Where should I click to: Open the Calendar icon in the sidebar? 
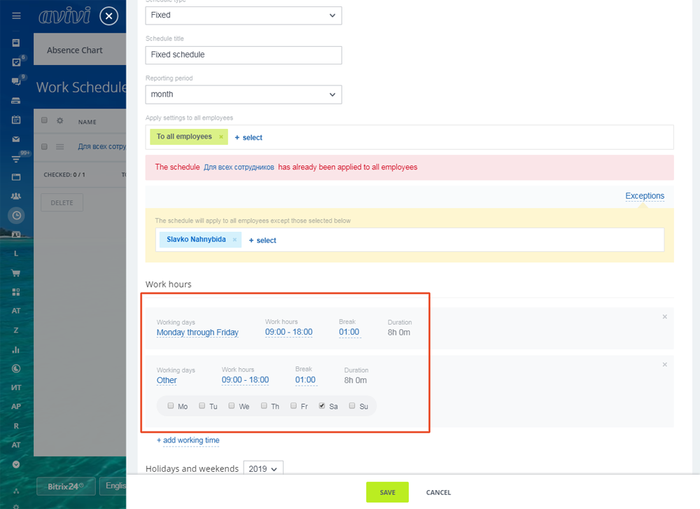pos(16,120)
